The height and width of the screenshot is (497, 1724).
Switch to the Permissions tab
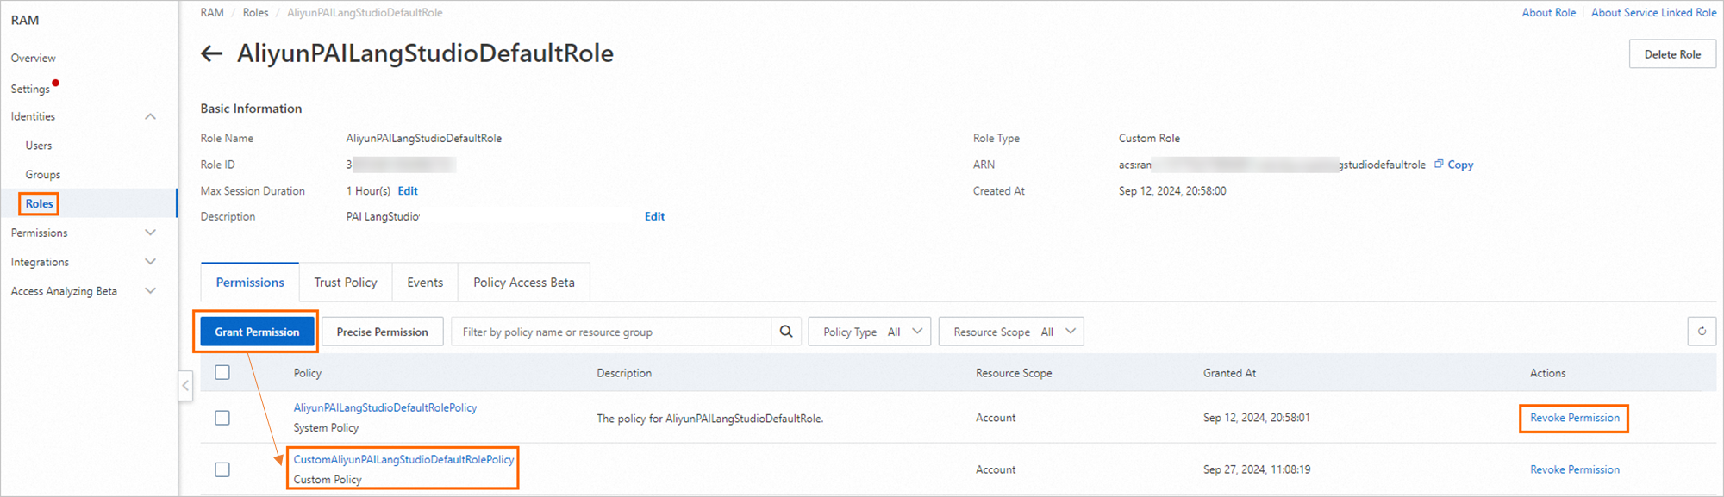click(250, 283)
